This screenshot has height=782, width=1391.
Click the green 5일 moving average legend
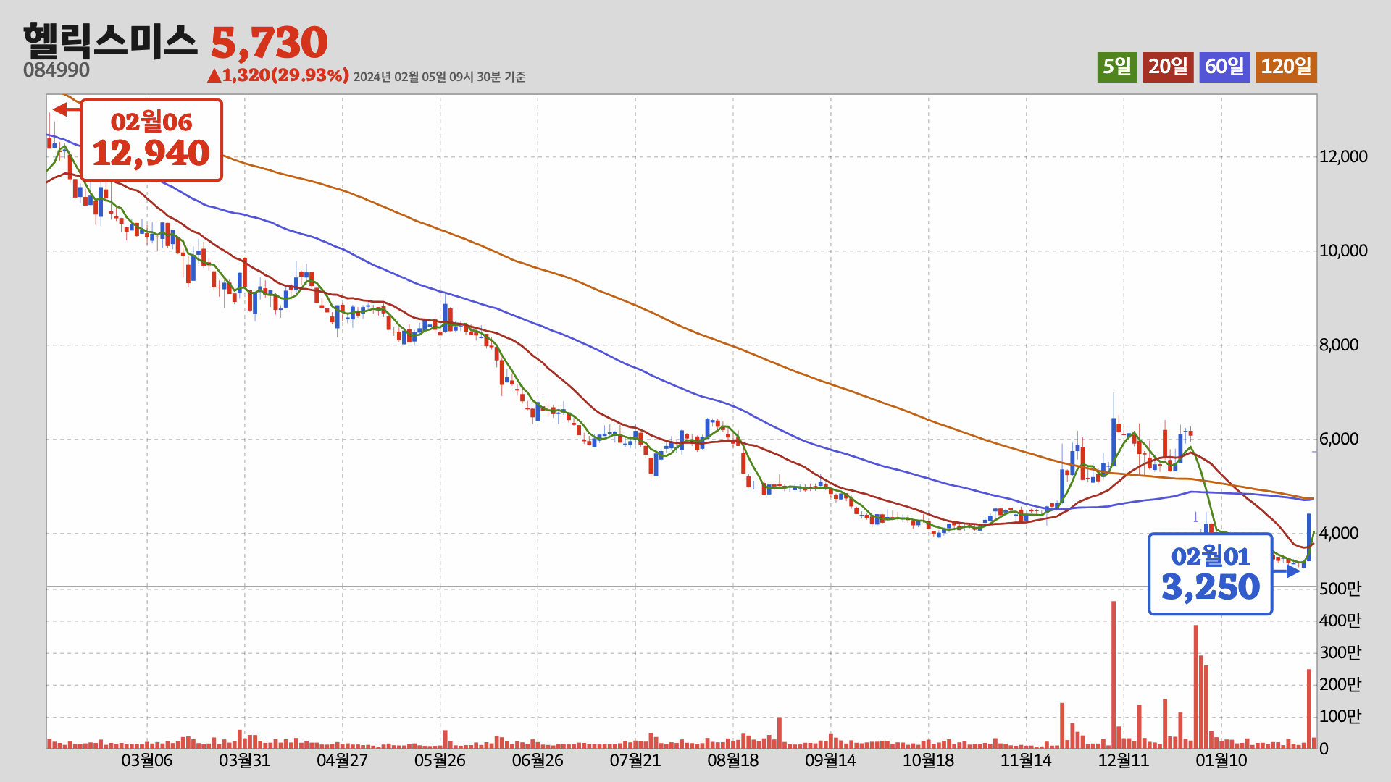pyautogui.click(x=1117, y=67)
